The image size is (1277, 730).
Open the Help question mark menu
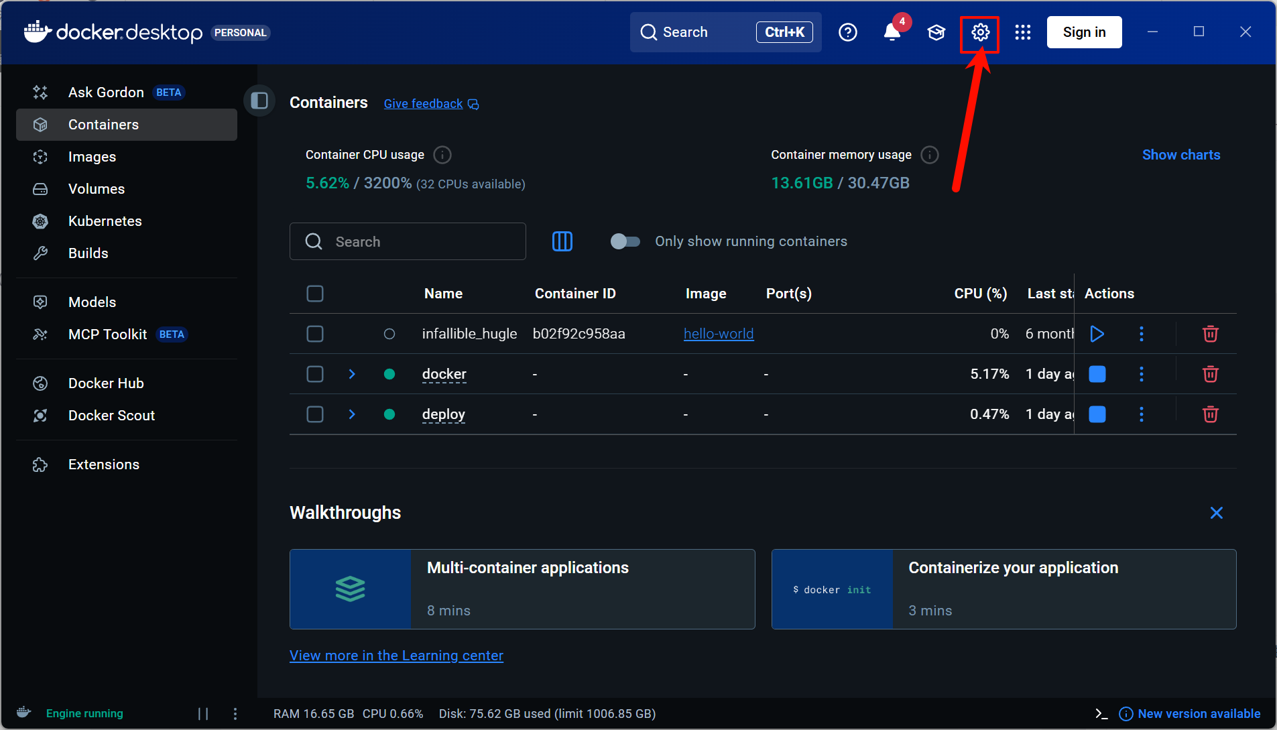[x=848, y=32]
